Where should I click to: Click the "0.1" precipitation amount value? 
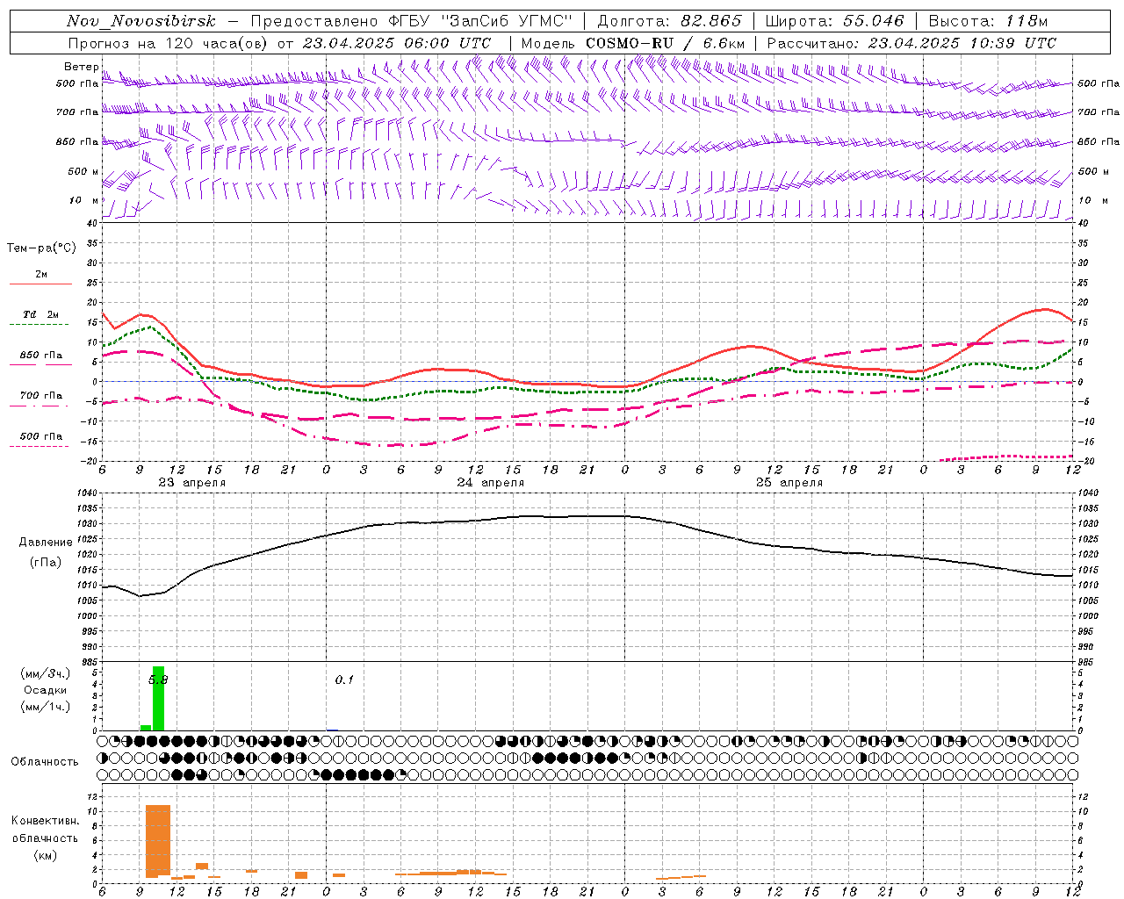pyautogui.click(x=344, y=680)
